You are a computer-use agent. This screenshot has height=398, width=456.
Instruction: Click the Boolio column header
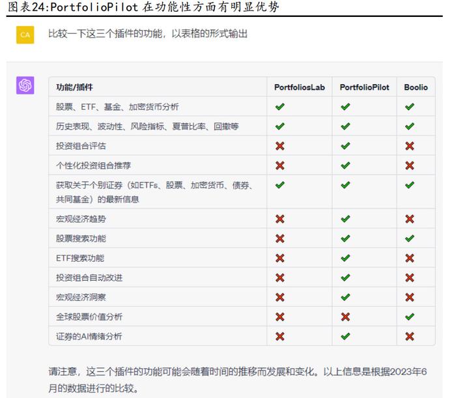coord(416,87)
